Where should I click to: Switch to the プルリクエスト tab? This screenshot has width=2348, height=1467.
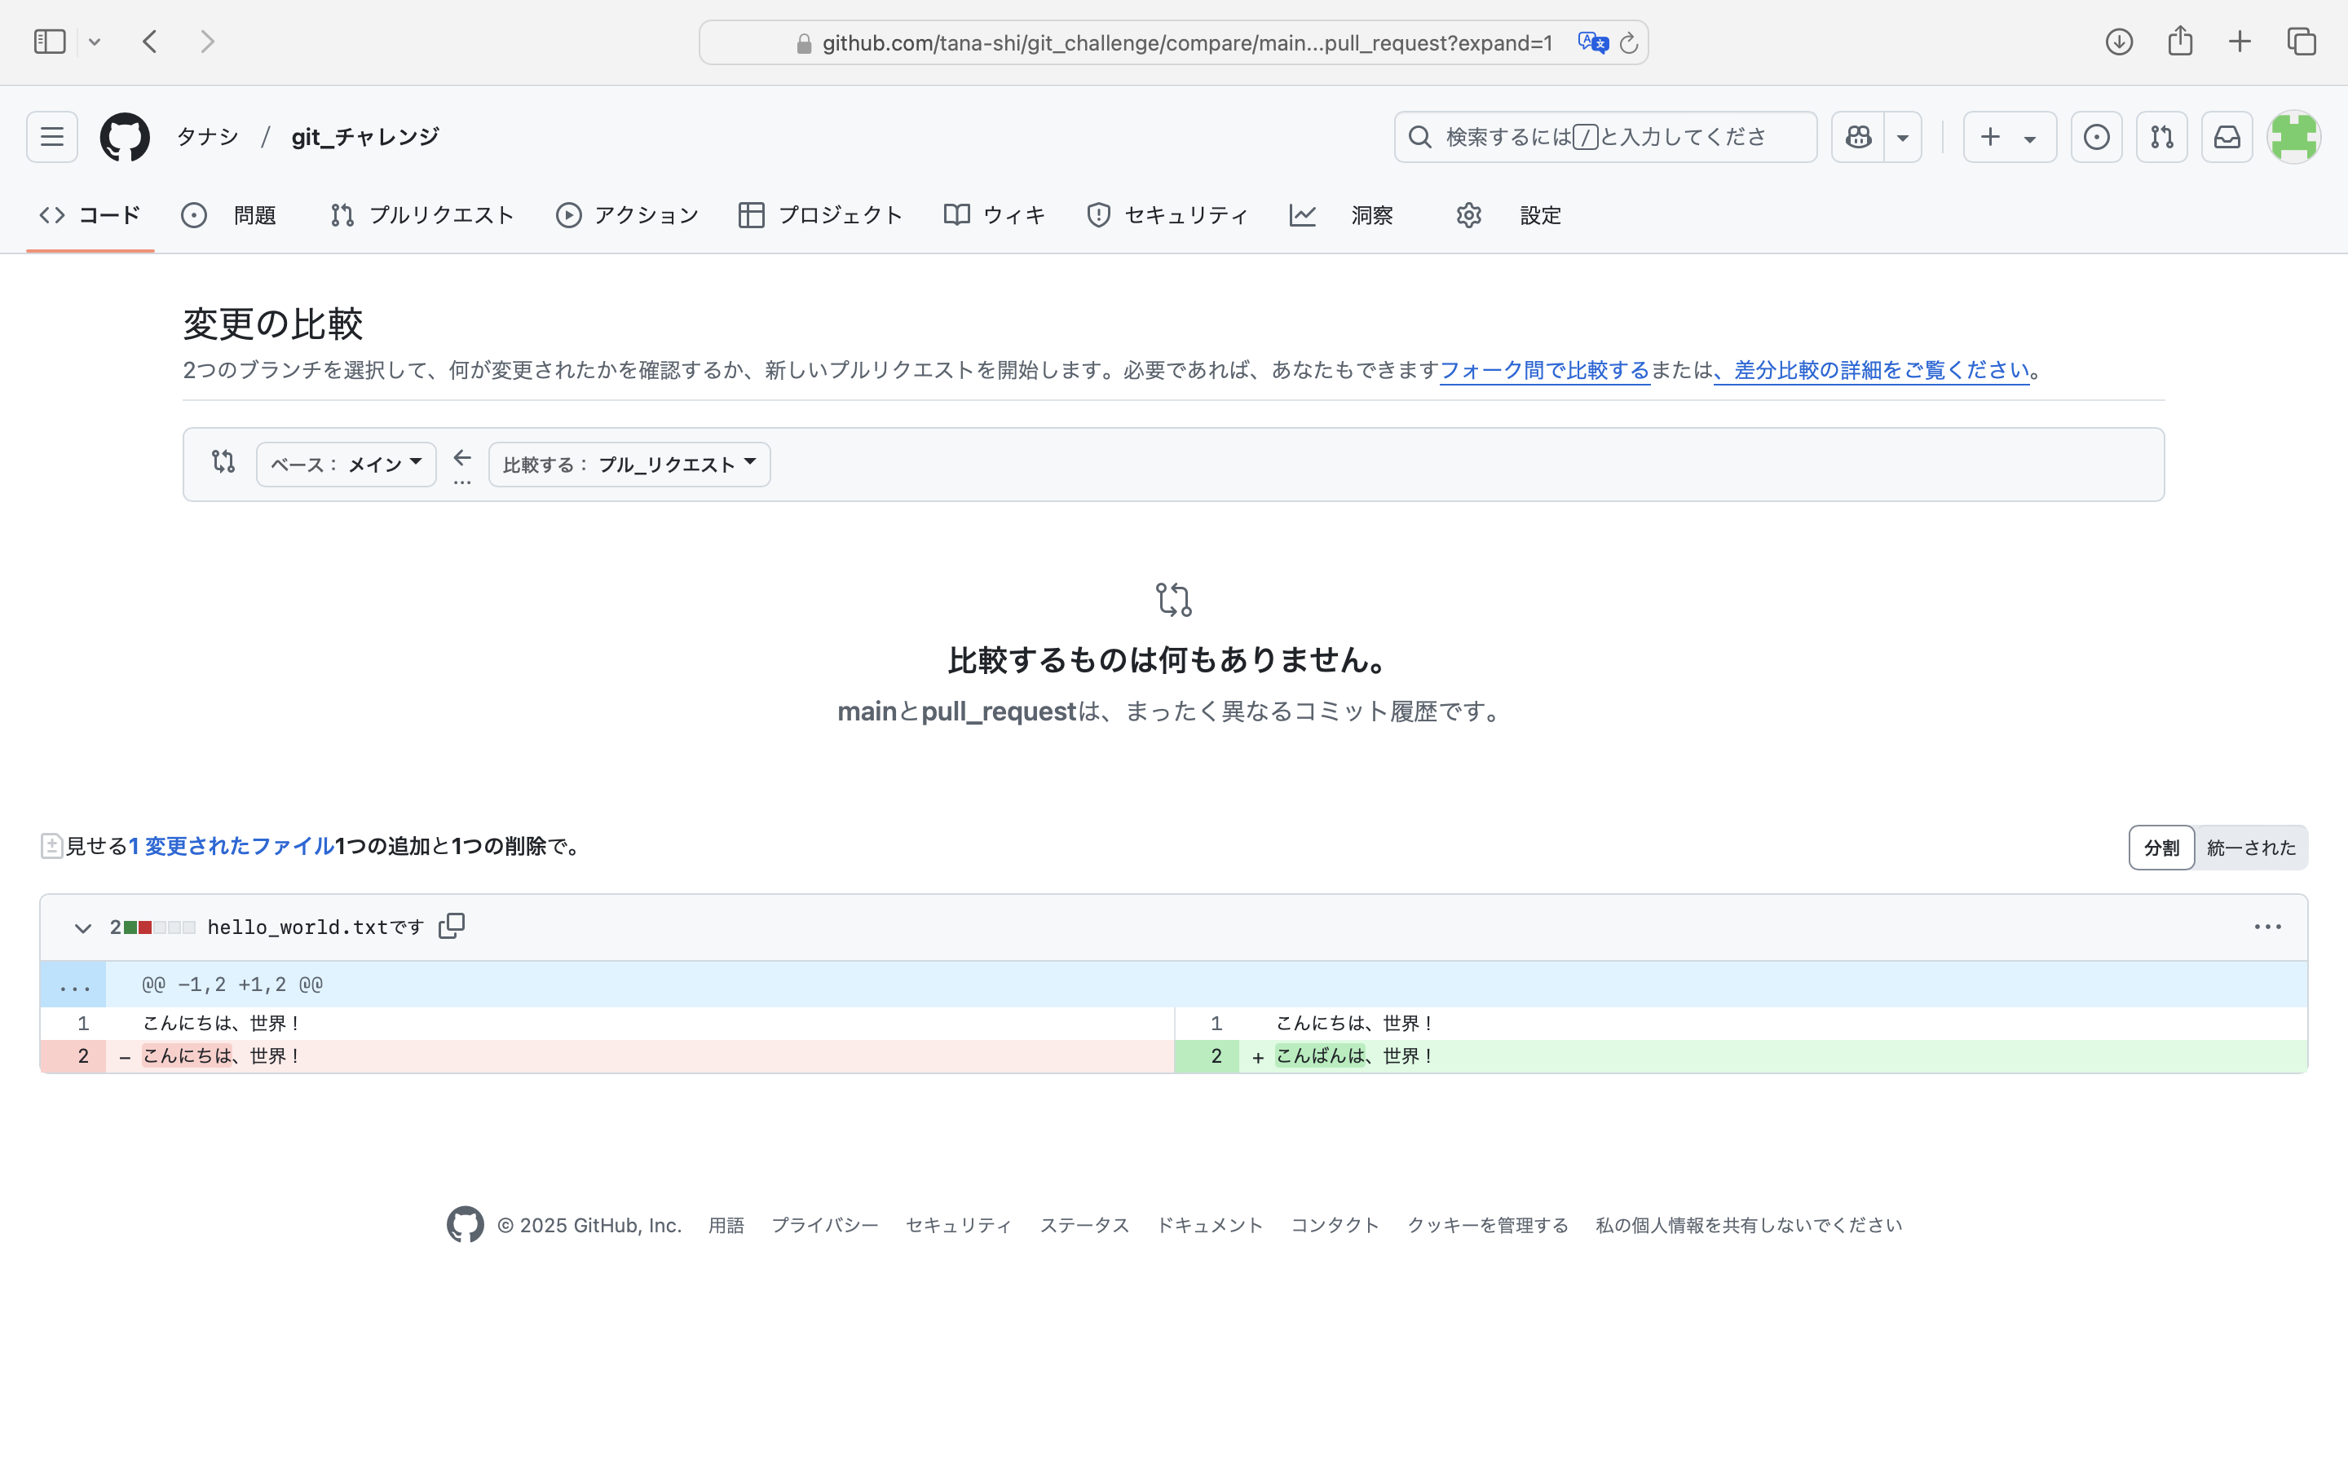tap(422, 215)
